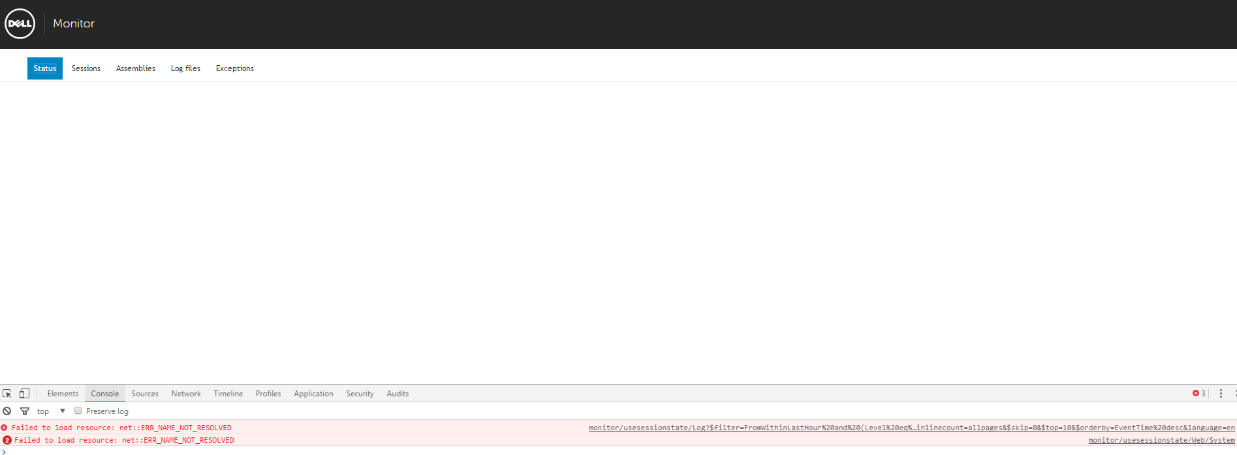Open the DevTools Elements panel
1237x455 pixels.
[63, 394]
